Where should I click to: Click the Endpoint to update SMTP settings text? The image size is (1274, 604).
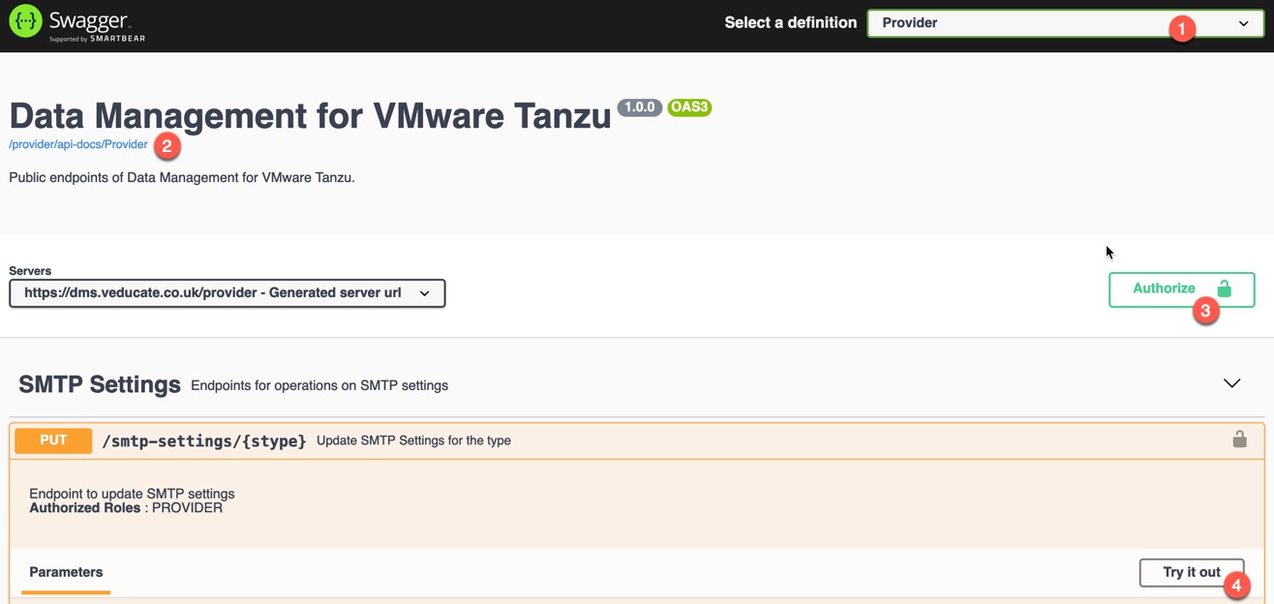[x=132, y=494]
